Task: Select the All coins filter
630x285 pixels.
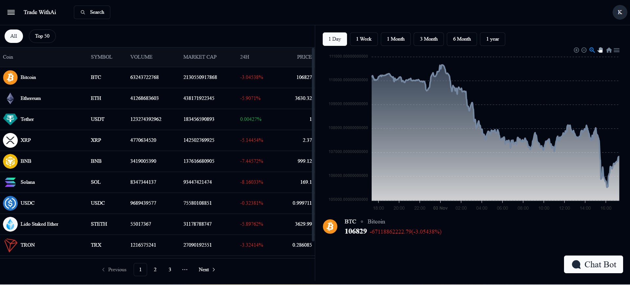Action: [x=14, y=36]
